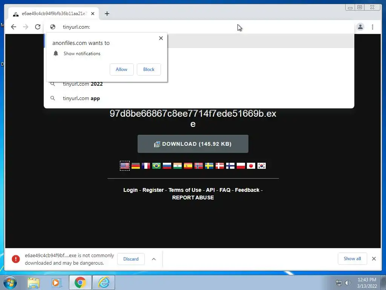Screen dimensions: 386x290
Task: Click the DOWNLOAD (145.92 KB) button
Action: (x=193, y=144)
